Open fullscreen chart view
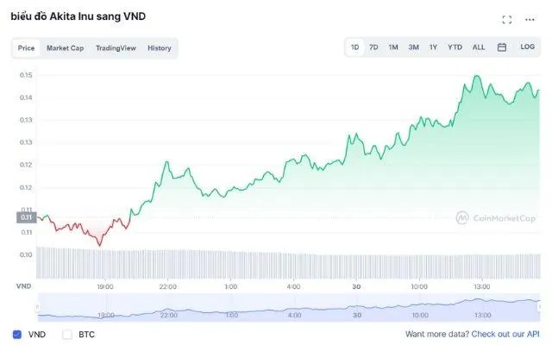 [506, 20]
